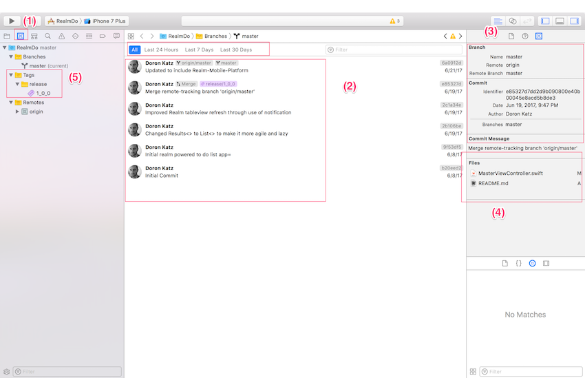Show the File Template library
This screenshot has height=378, width=585.
click(504, 264)
